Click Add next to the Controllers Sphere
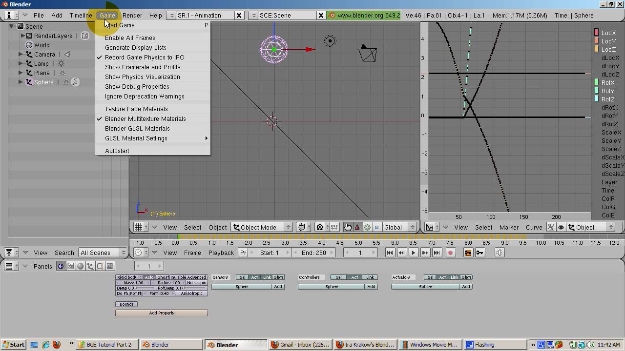Image resolution: width=625 pixels, height=351 pixels. click(372, 287)
